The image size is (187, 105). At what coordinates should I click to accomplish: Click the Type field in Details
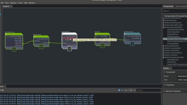182,80
